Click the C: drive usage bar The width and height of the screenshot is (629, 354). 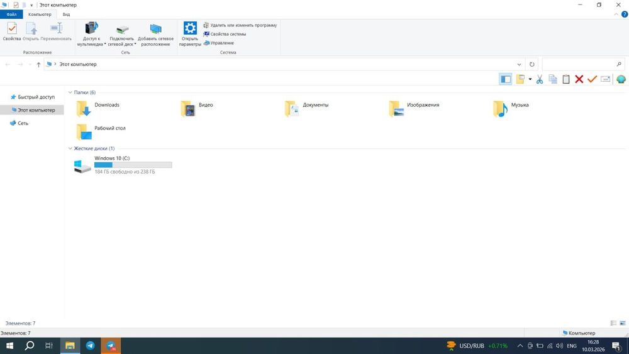pos(133,165)
